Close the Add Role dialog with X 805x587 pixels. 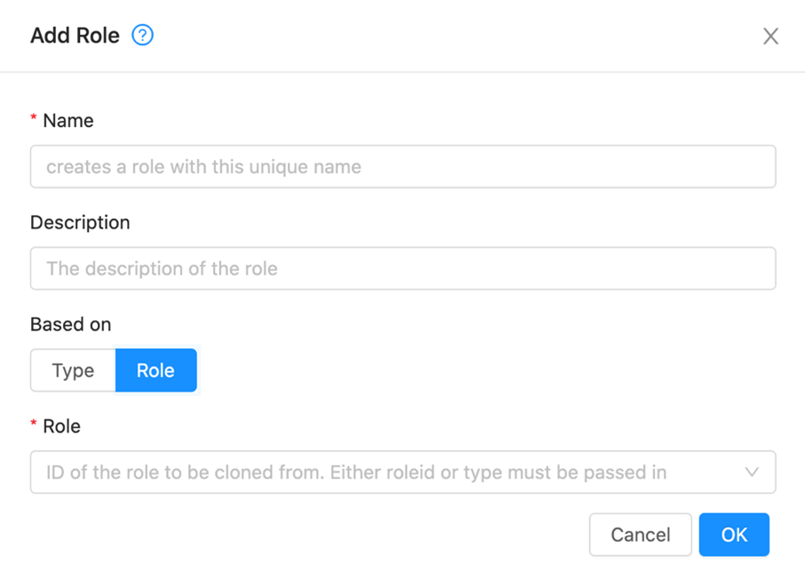[770, 36]
